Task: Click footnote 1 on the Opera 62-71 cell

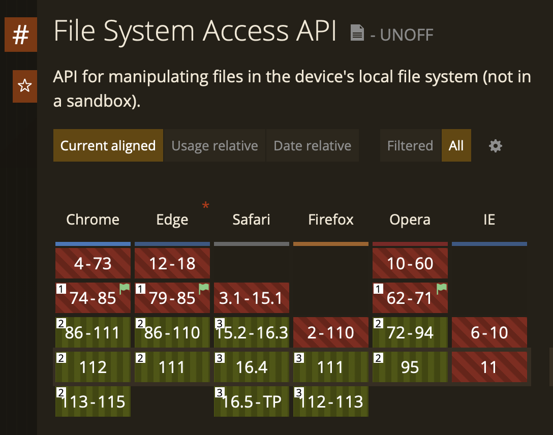Action: click(379, 288)
